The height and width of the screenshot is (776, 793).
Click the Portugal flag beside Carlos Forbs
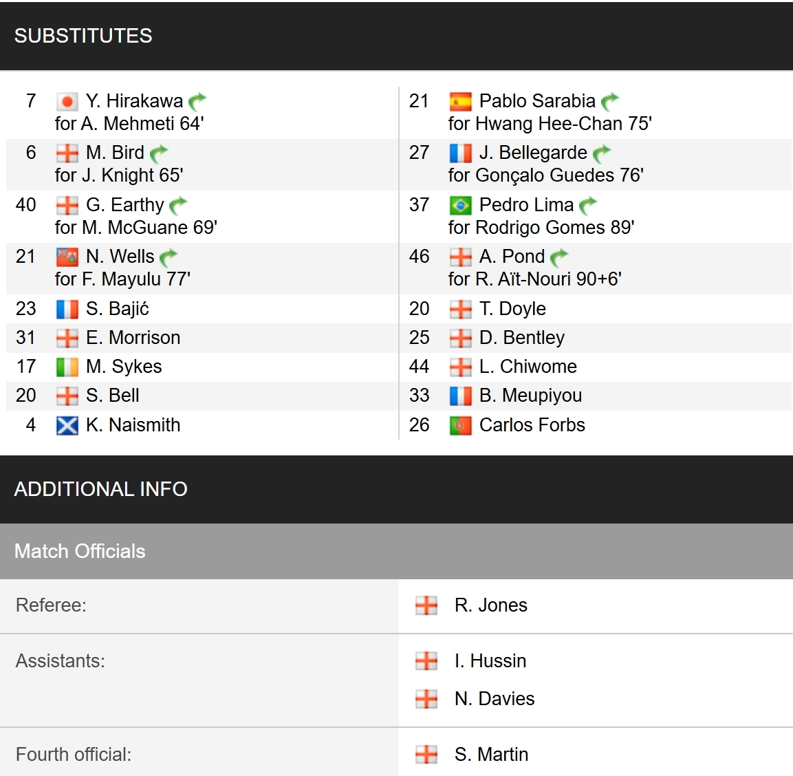tap(460, 425)
